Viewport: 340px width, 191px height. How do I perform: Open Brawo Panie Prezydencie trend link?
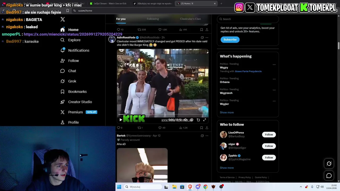pos(248,71)
